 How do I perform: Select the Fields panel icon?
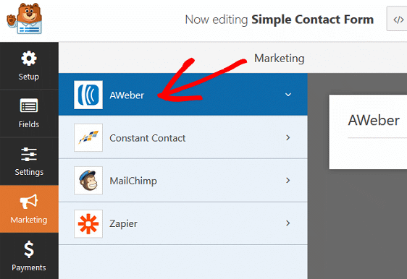tap(29, 106)
